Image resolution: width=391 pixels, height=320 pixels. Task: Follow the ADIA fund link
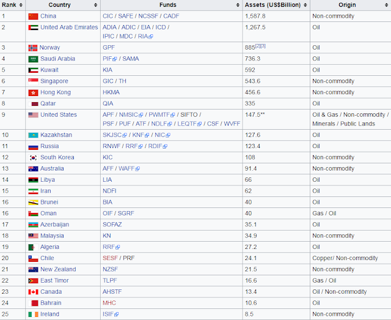pyautogui.click(x=109, y=28)
